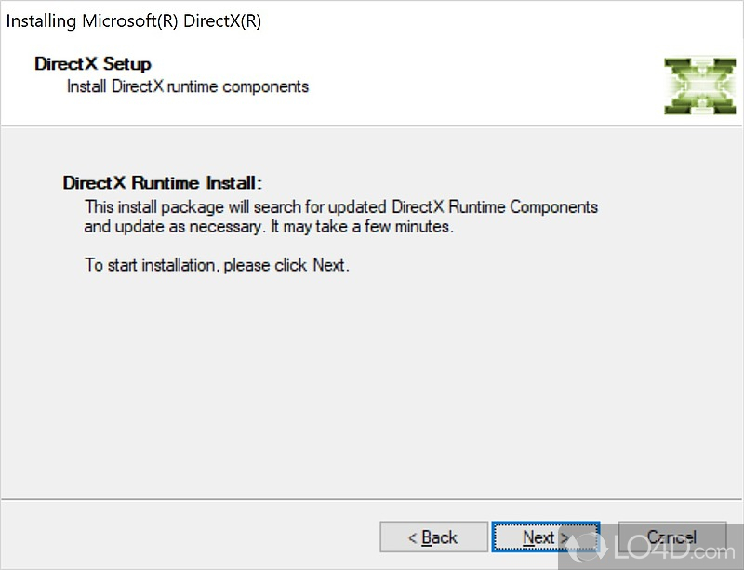
Task: Click "DirectX(R)" in the window title
Action: tap(222, 21)
